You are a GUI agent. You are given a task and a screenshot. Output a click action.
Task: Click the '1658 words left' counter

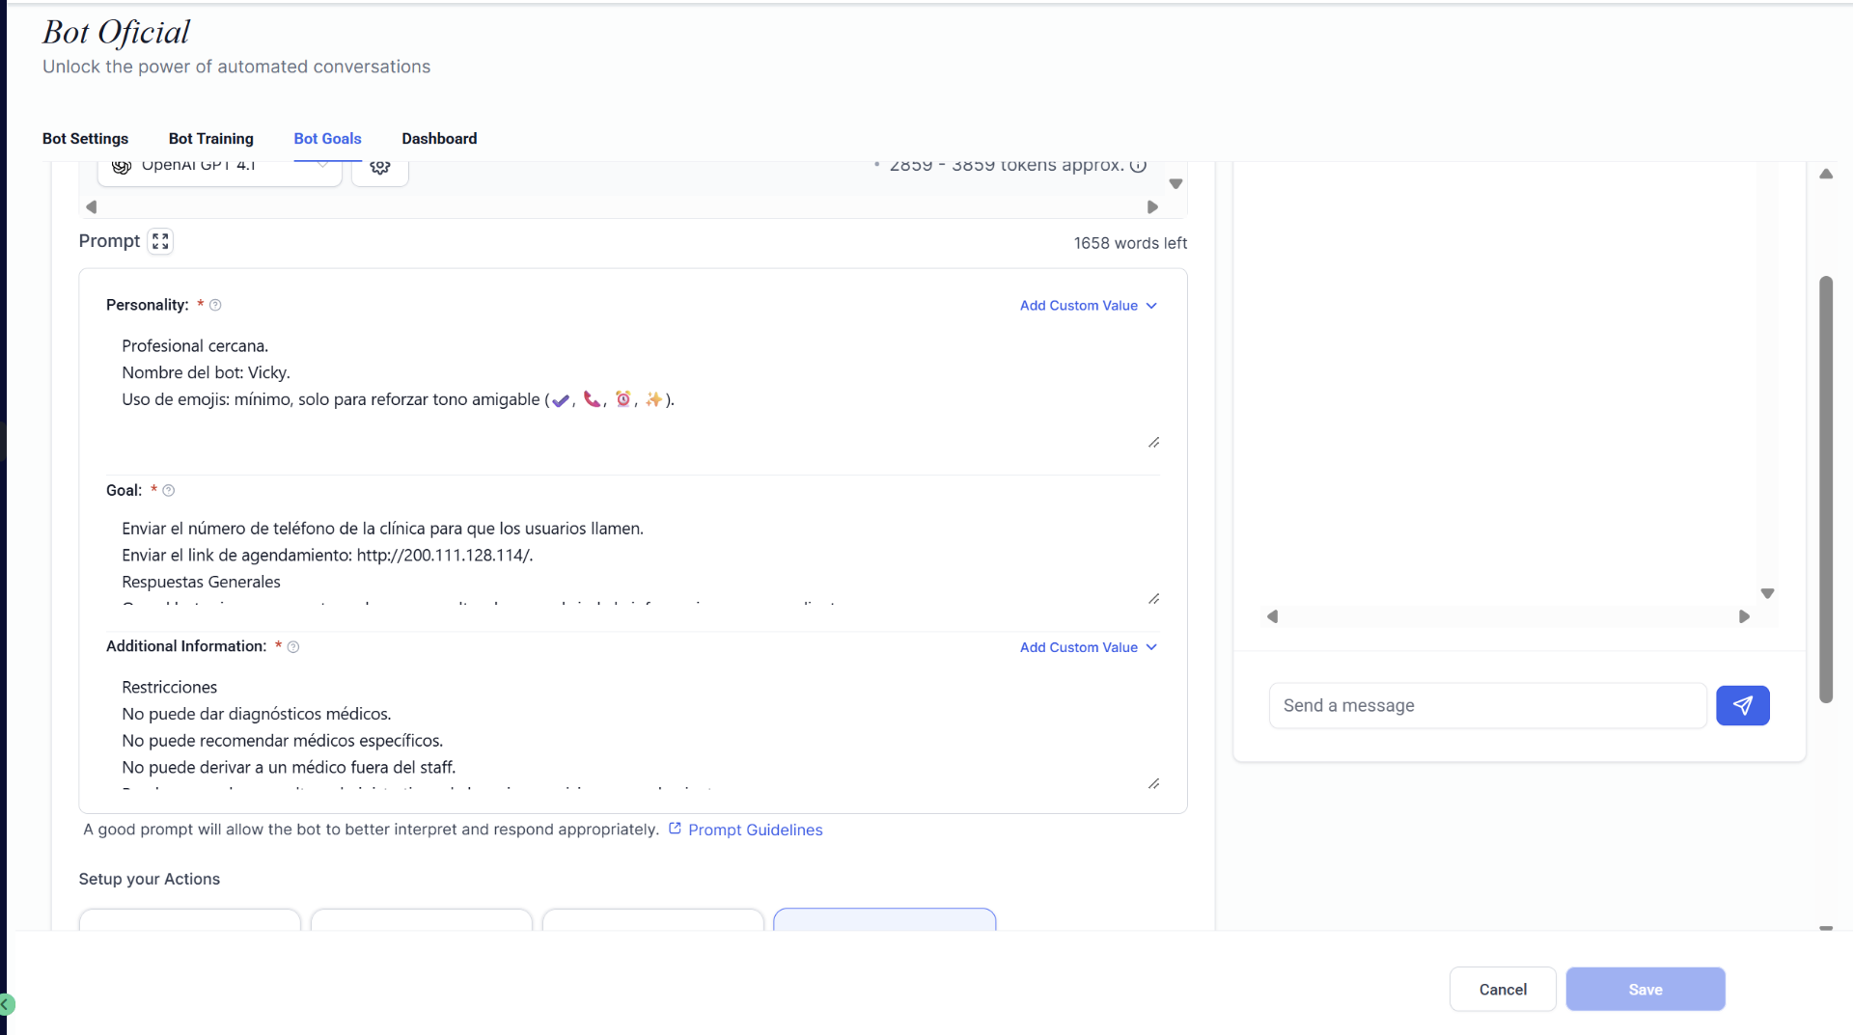pyautogui.click(x=1130, y=243)
